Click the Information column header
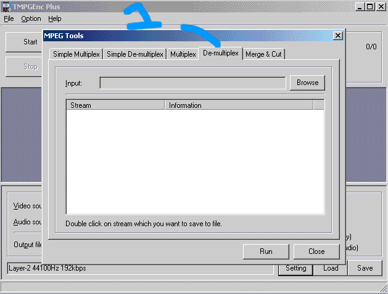This screenshot has height=294, width=388. (x=239, y=105)
